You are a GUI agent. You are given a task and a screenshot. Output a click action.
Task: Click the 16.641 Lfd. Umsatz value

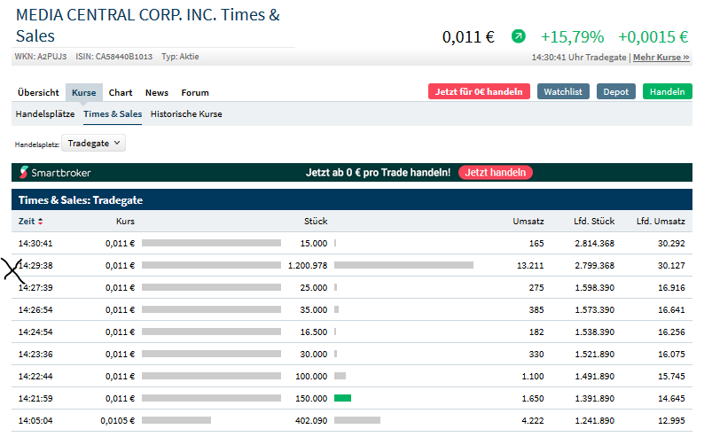pos(671,310)
